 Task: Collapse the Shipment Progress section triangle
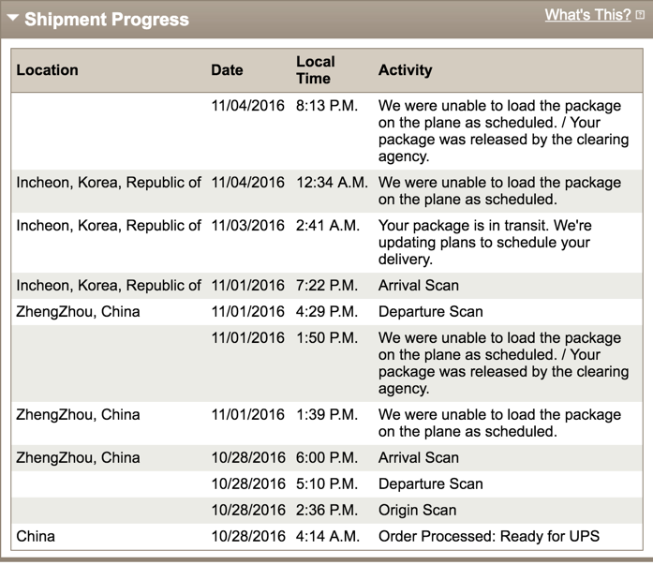click(x=13, y=18)
